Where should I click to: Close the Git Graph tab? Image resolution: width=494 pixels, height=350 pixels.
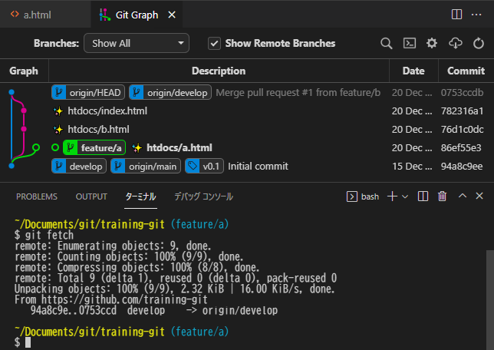(x=172, y=15)
